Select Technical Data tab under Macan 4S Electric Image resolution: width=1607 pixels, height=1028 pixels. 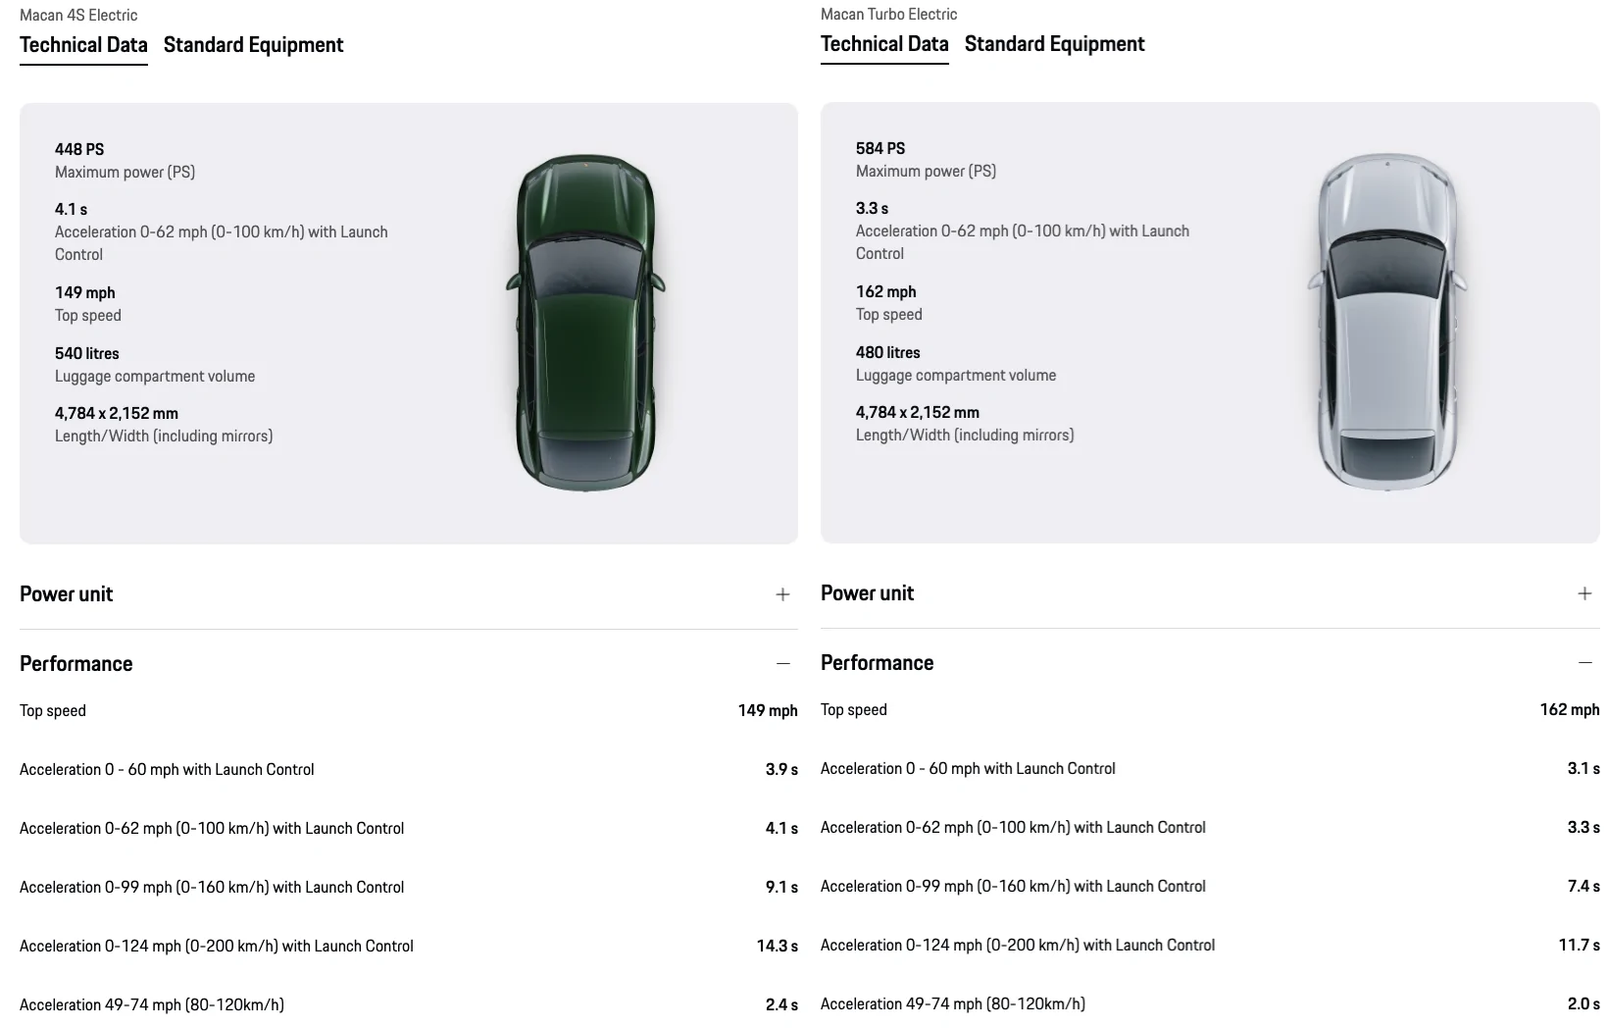[x=83, y=45]
